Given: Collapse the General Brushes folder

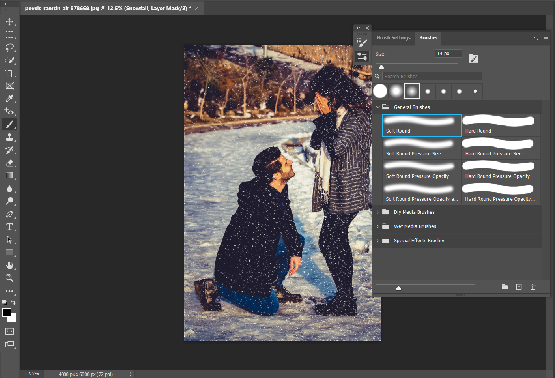Looking at the screenshot, I should pos(378,107).
